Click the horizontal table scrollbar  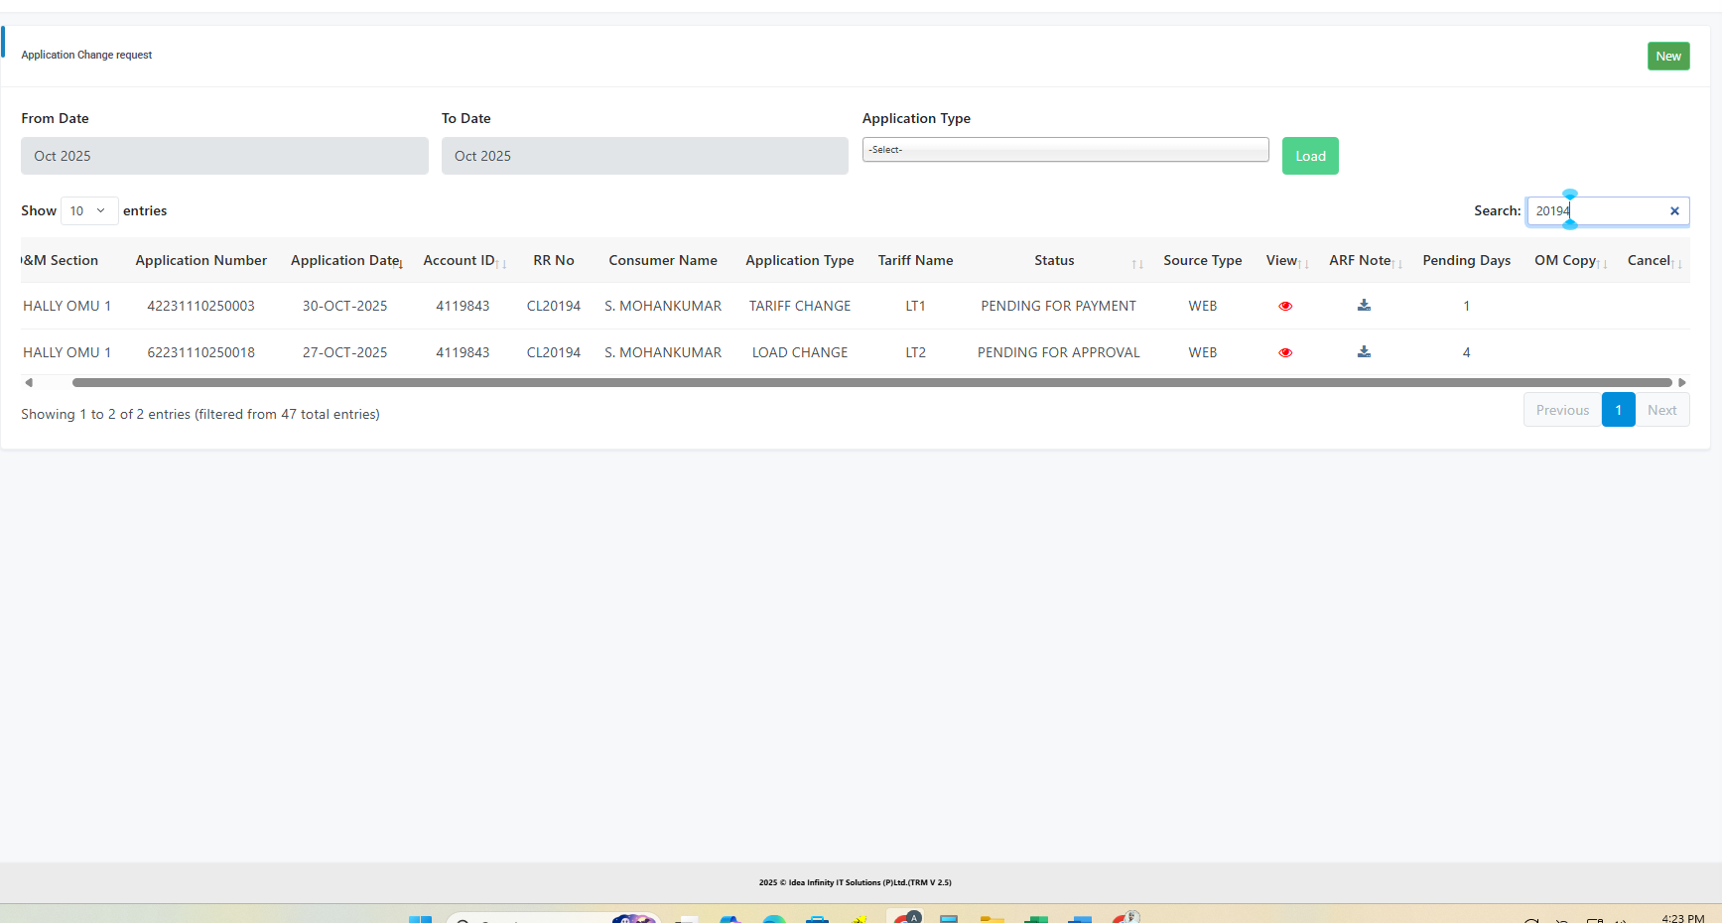[871, 383]
